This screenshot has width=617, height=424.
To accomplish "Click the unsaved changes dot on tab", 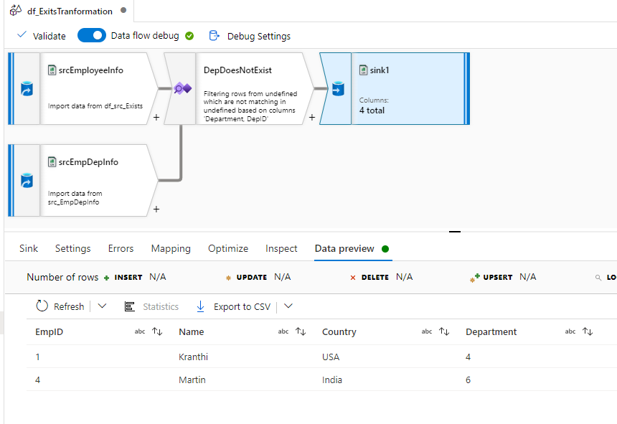I will [123, 10].
